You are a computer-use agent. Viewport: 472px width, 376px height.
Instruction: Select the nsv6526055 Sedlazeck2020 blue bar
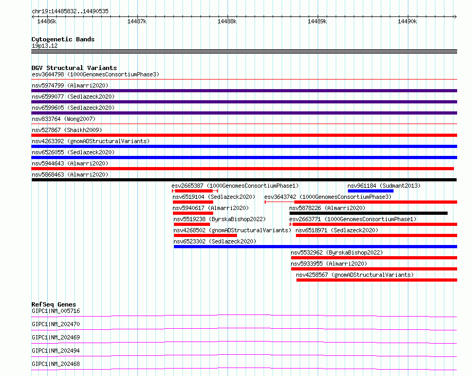pos(244,158)
